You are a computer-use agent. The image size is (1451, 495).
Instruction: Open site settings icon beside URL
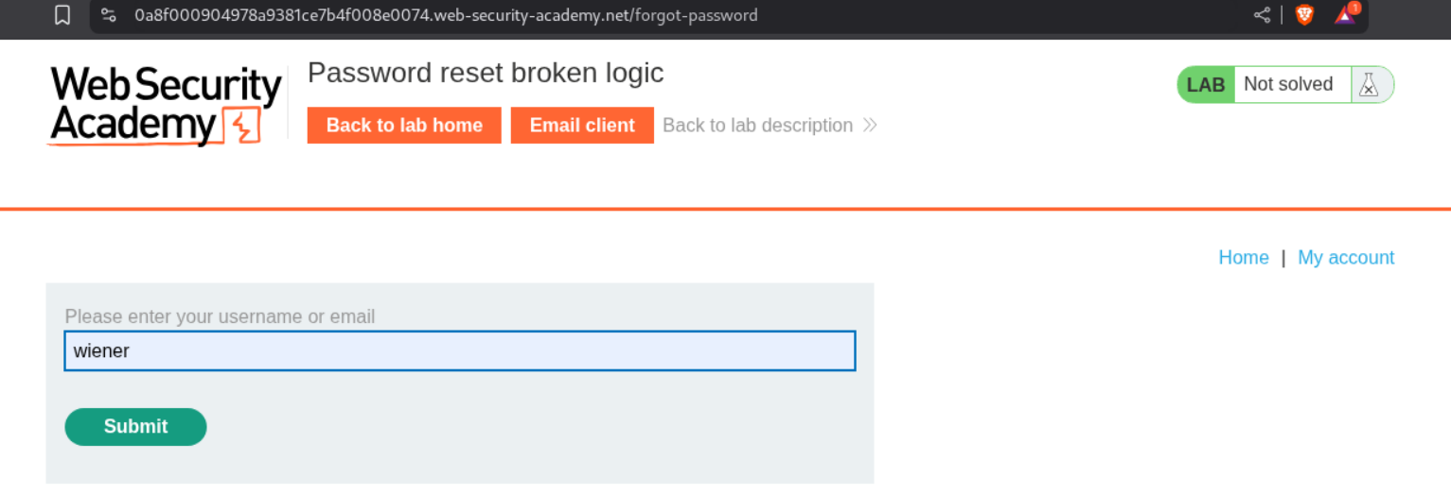point(109,15)
